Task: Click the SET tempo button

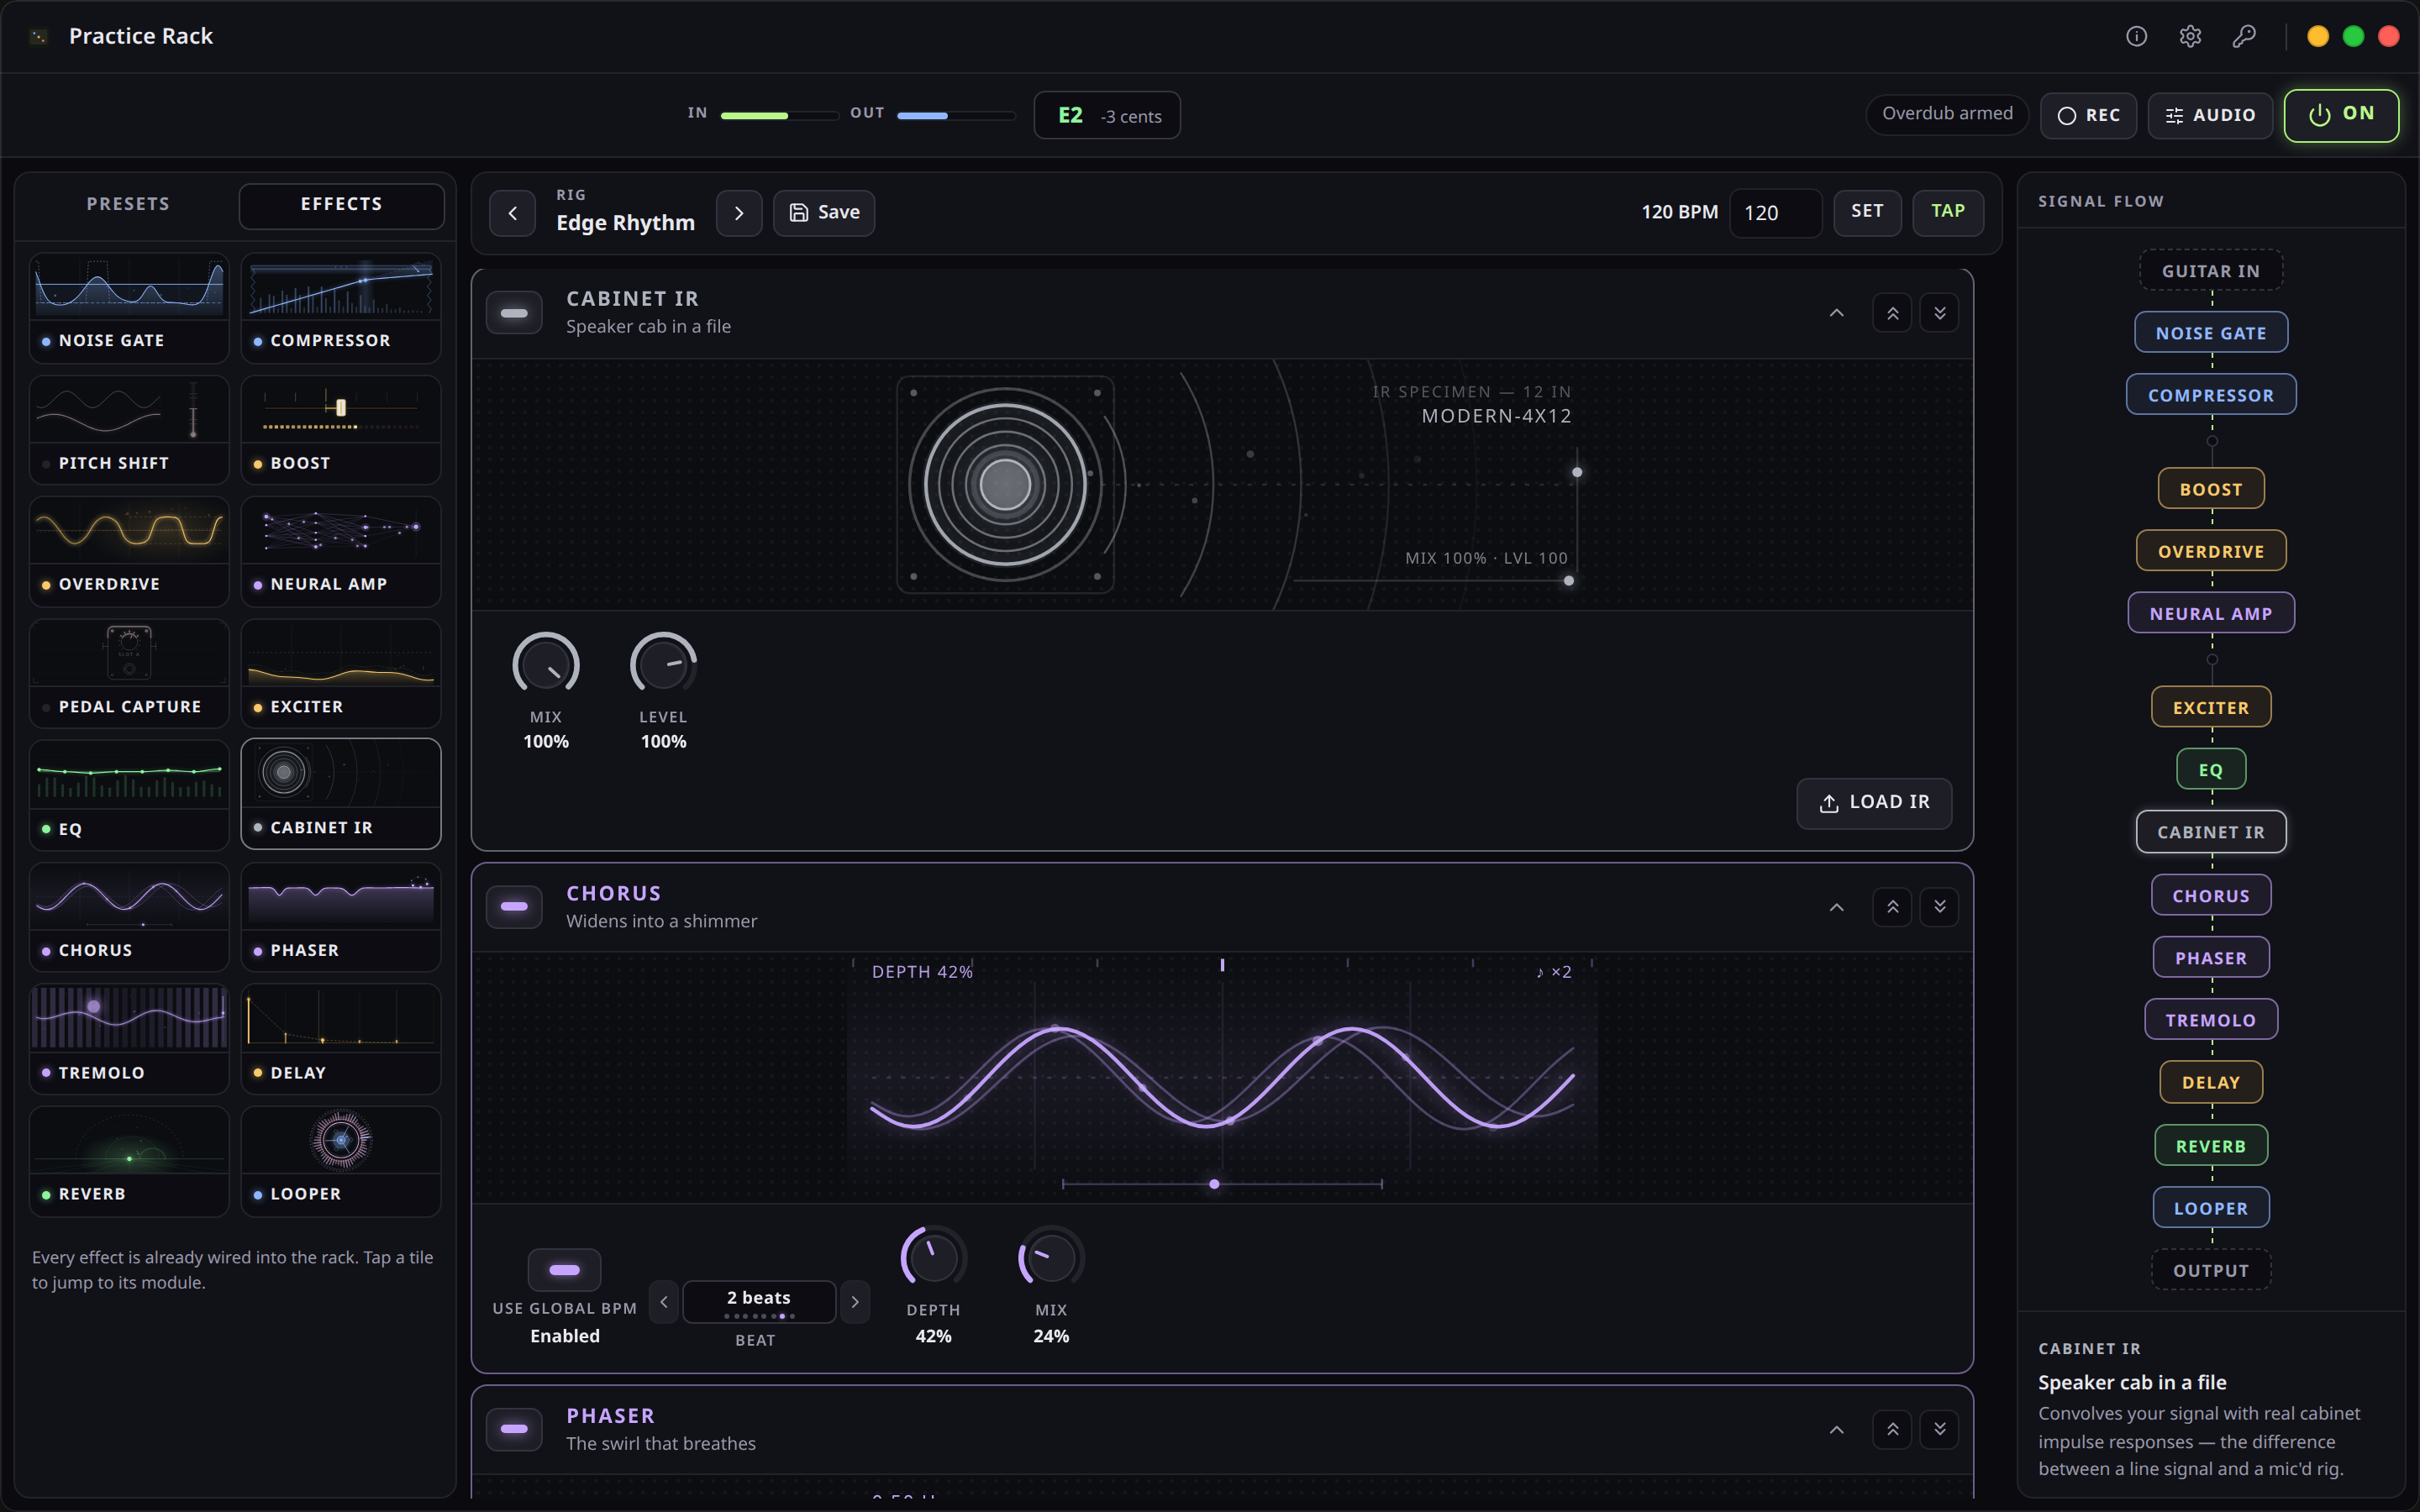Action: (1867, 212)
